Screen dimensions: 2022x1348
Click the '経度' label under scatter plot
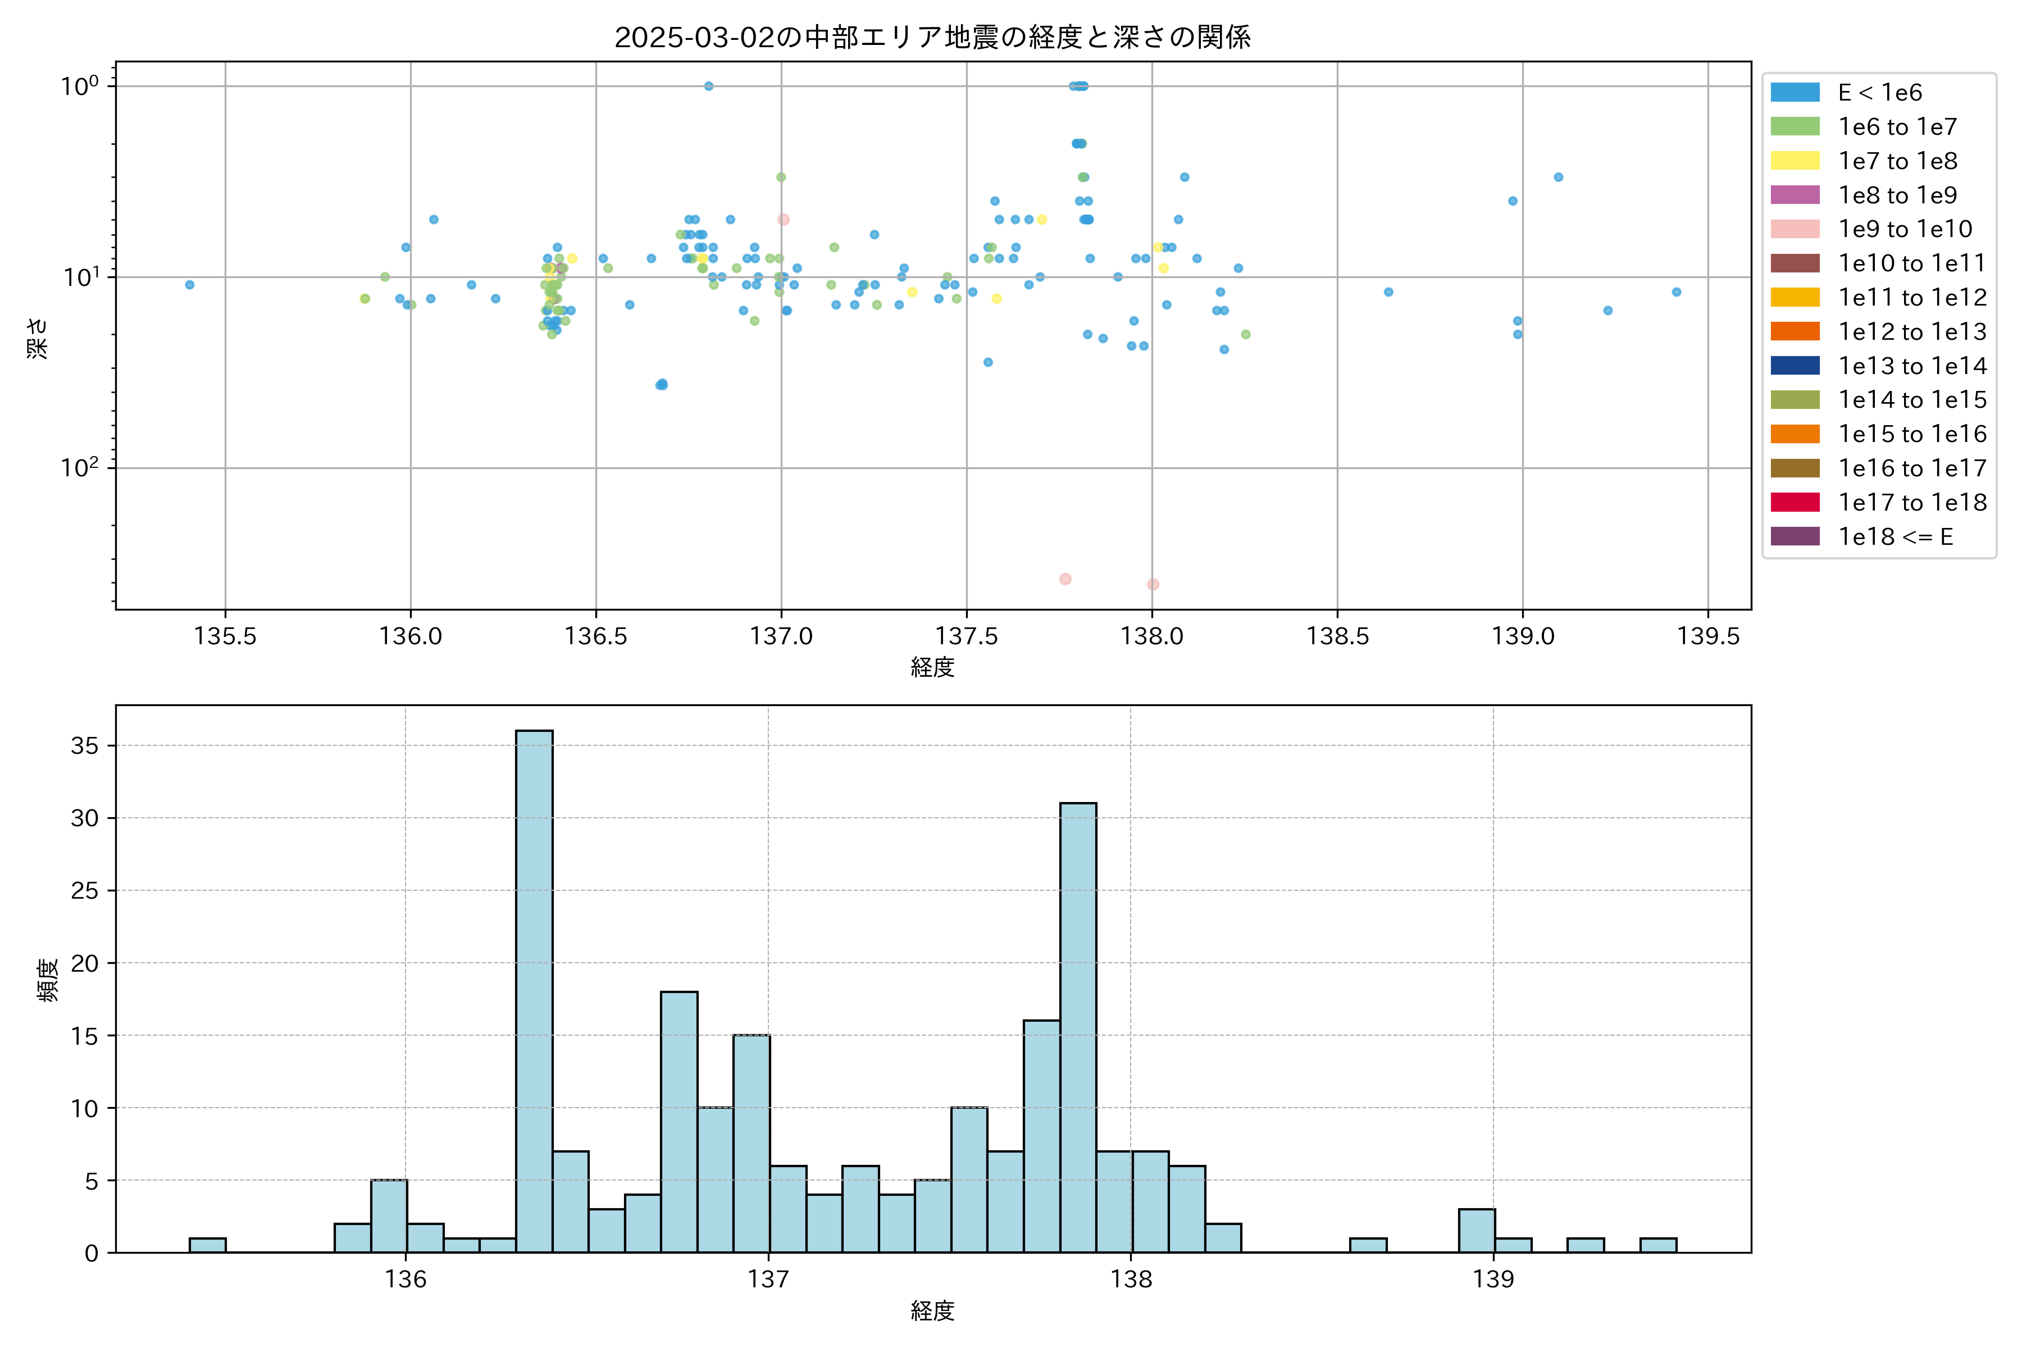coord(933,667)
